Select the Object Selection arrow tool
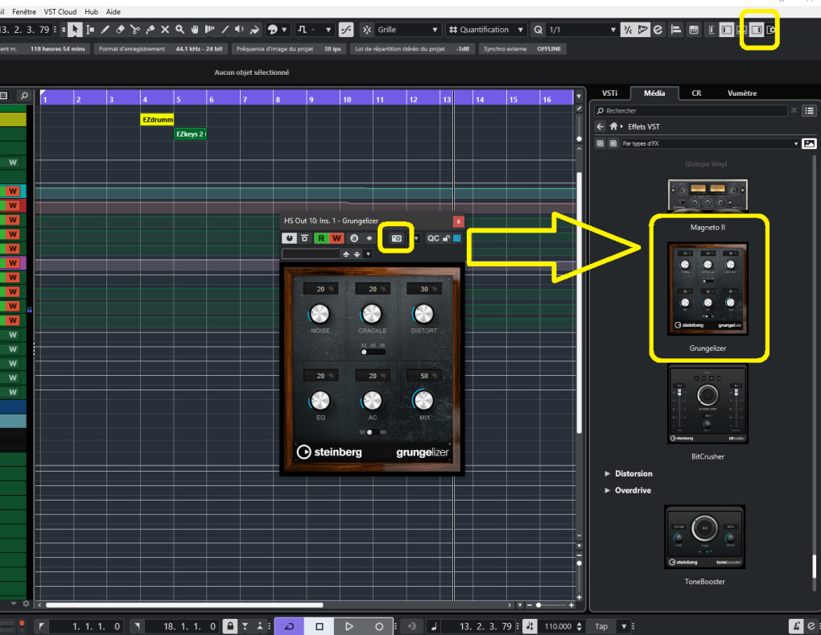821x635 pixels. coord(75,30)
